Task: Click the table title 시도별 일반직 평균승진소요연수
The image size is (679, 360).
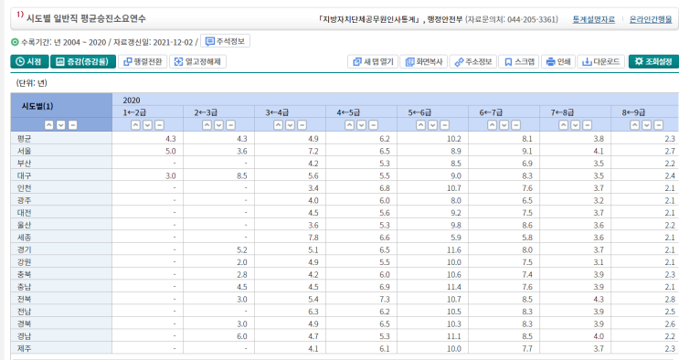Action: (86, 18)
